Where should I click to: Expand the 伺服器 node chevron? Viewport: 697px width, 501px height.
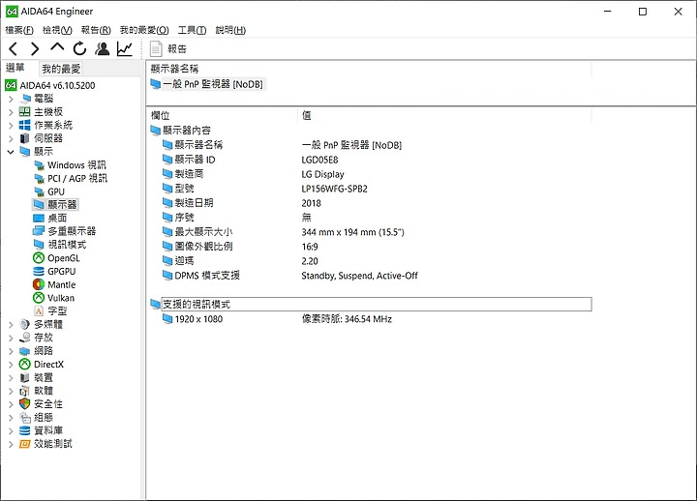coord(11,139)
